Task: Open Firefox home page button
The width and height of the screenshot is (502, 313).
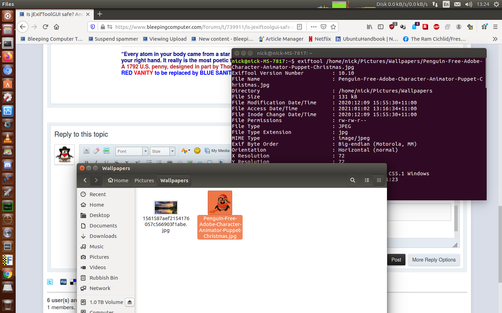Action: pos(56,27)
